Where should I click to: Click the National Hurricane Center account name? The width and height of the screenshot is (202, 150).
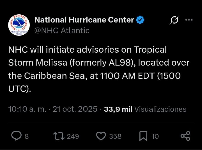(x=84, y=20)
